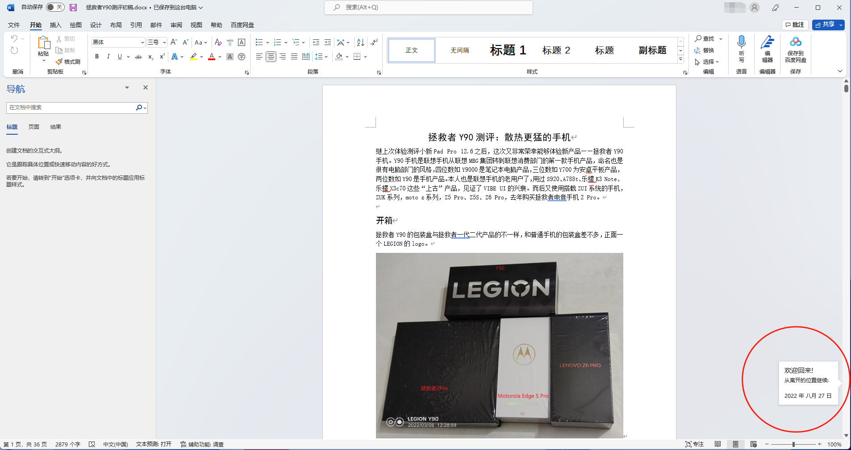
Task: Toggle Strikethrough (ab) formatting
Action: tap(138, 57)
